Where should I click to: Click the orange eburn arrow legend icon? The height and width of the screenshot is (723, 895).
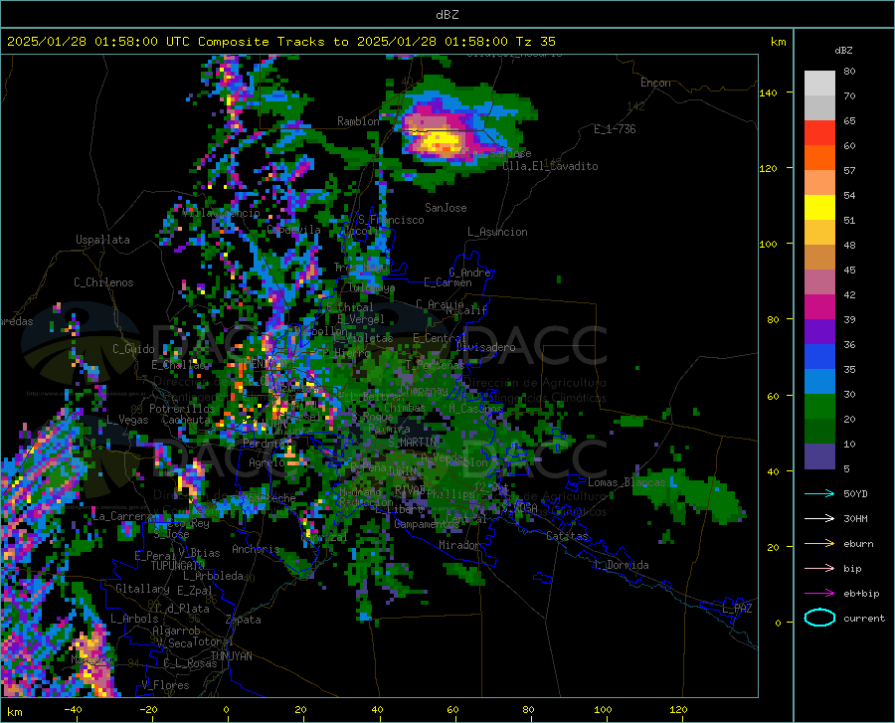(819, 544)
